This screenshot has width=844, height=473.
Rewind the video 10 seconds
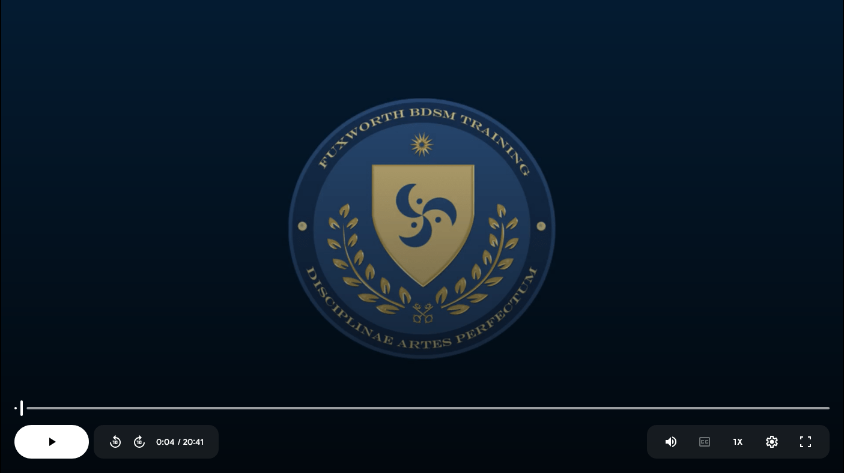tap(115, 442)
